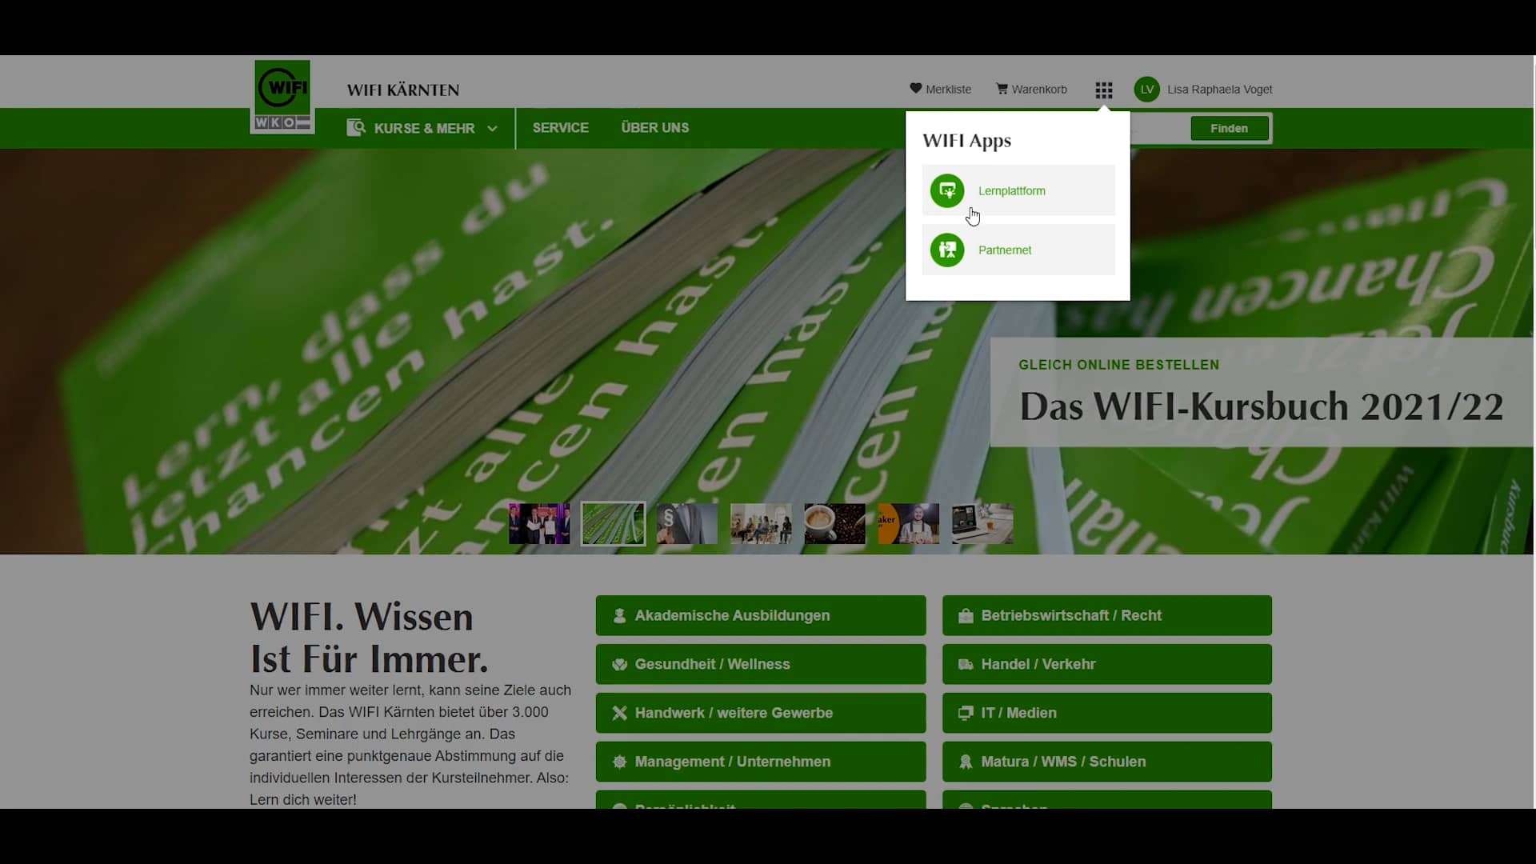The height and width of the screenshot is (864, 1536).
Task: Click the Das WIFI-Kursbuch 2021/22 headline
Action: point(1262,406)
